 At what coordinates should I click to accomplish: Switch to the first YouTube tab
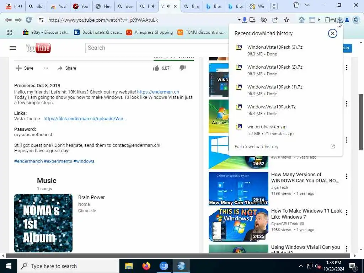(x=14, y=6)
